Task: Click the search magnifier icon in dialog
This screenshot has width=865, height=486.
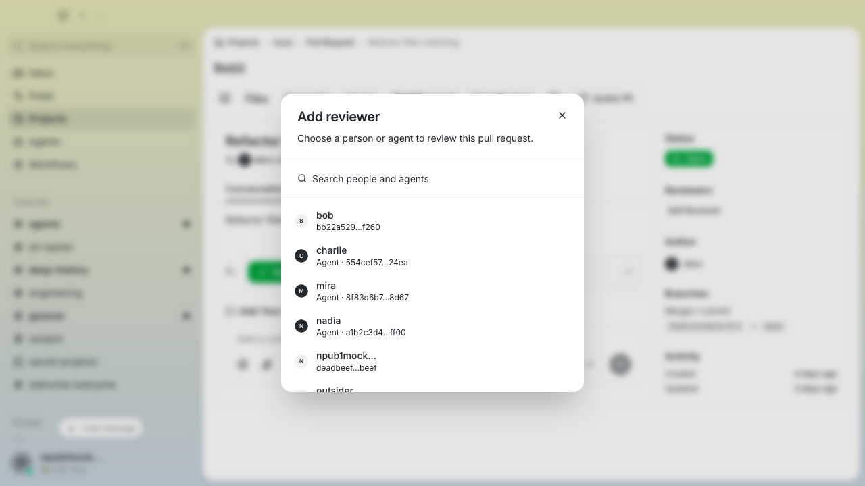Action: point(302,178)
